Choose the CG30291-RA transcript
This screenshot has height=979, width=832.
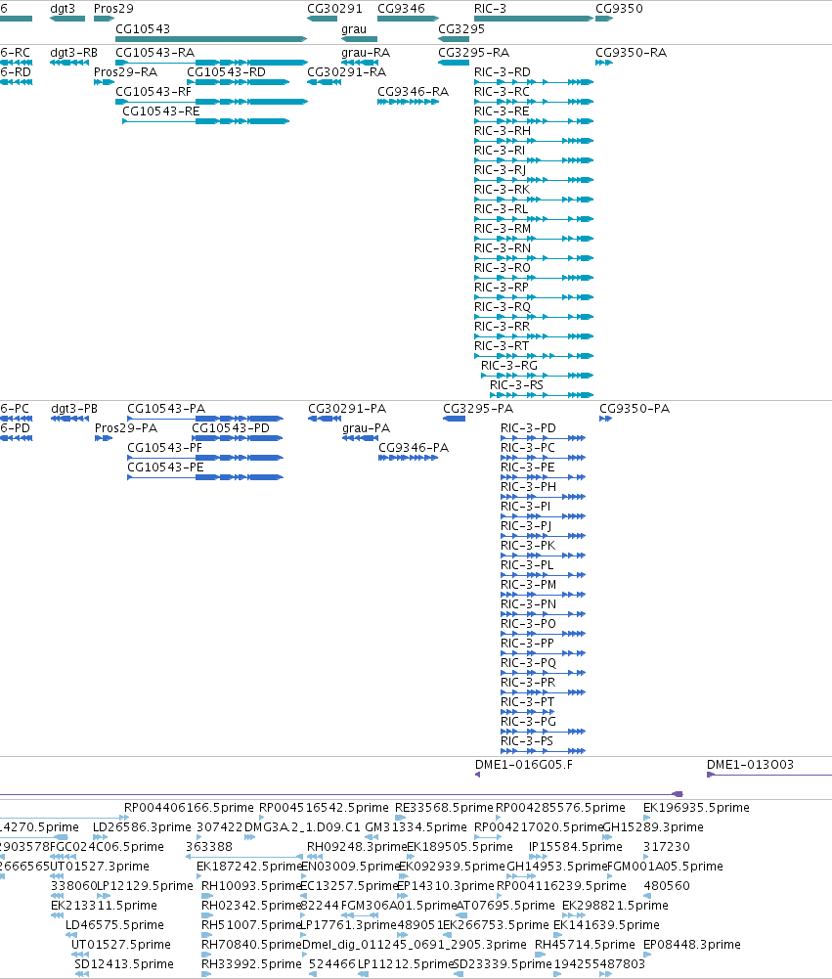(324, 82)
